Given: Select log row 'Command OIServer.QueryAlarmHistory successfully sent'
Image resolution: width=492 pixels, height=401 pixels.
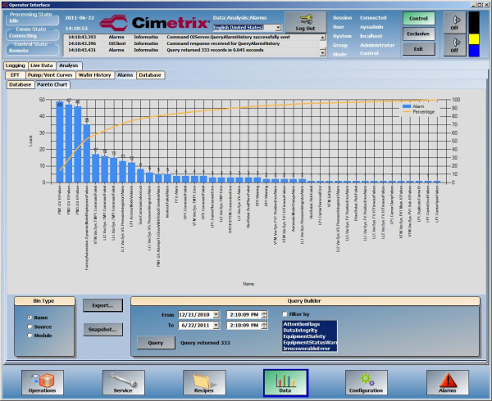Looking at the screenshot, I should coord(191,37).
